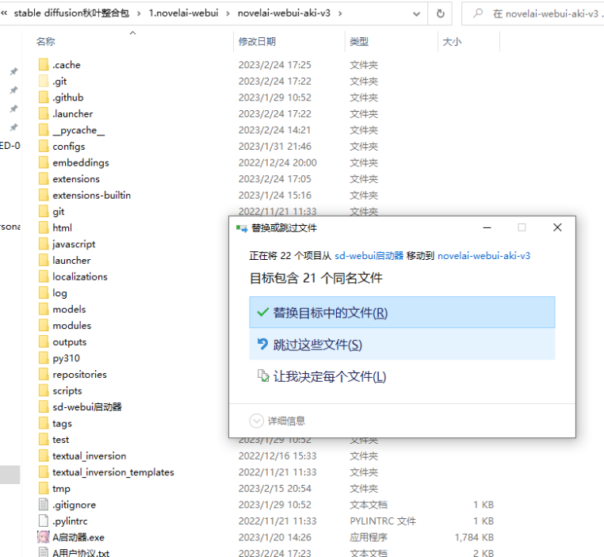Select the modules folder icon
This screenshot has height=557, width=604.
point(44,326)
